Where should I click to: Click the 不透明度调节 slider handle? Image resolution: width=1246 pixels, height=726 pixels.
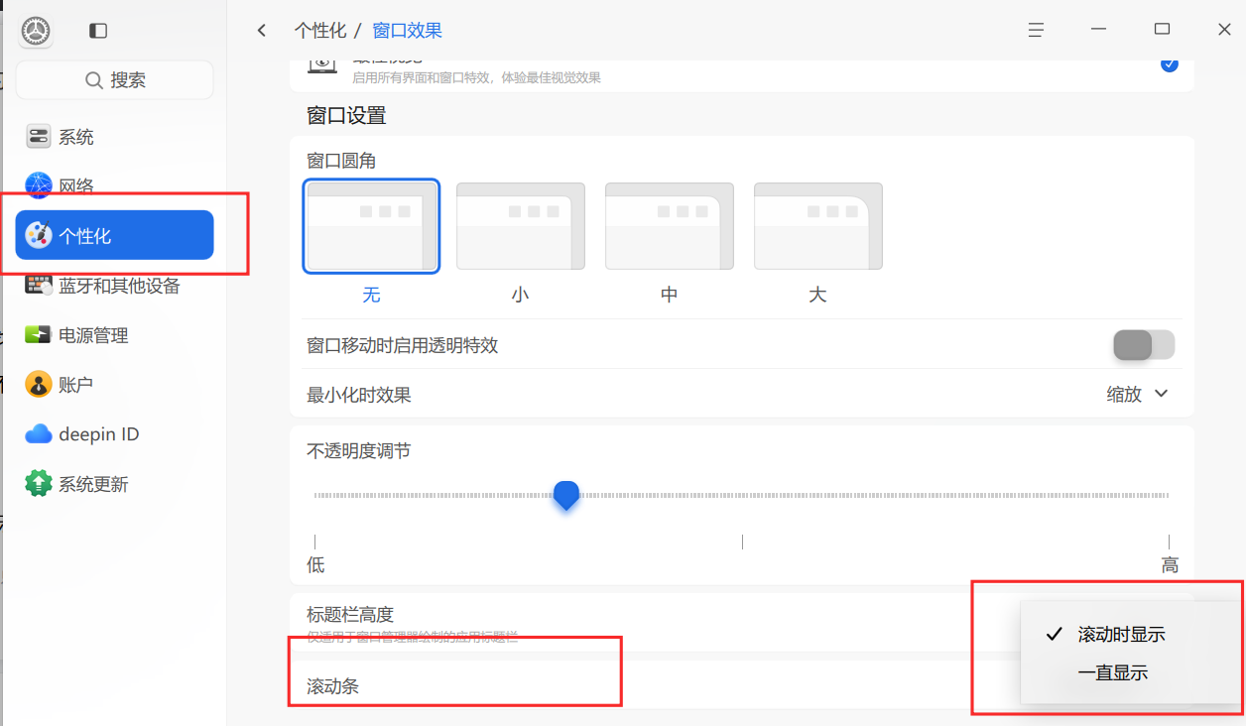pyautogui.click(x=566, y=495)
